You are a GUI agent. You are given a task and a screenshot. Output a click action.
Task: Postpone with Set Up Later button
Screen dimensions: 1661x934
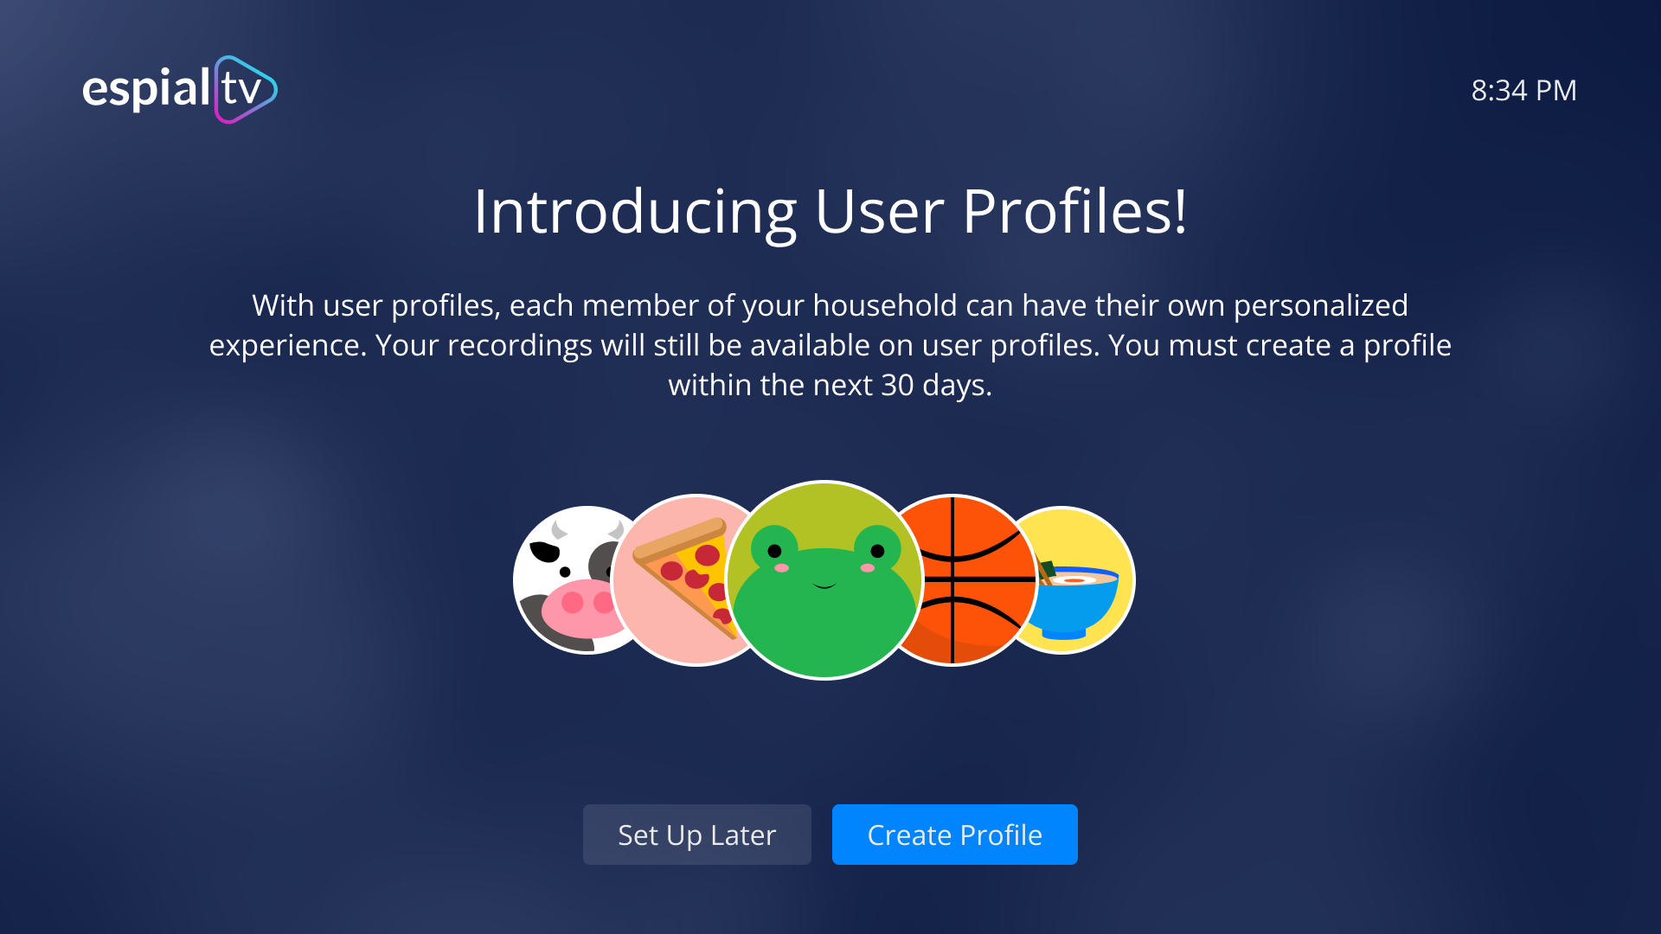[x=697, y=835]
